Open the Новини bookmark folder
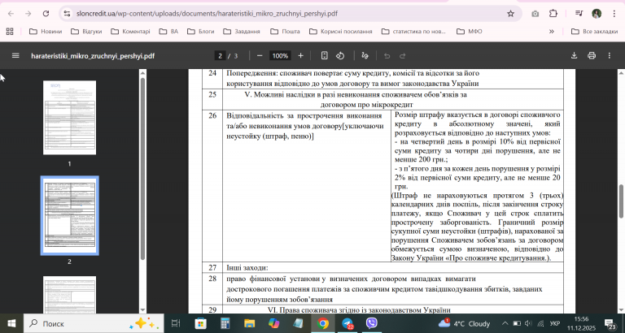 coord(46,32)
